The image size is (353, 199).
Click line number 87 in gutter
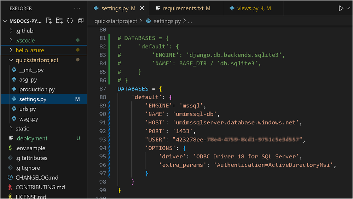tap(103, 89)
